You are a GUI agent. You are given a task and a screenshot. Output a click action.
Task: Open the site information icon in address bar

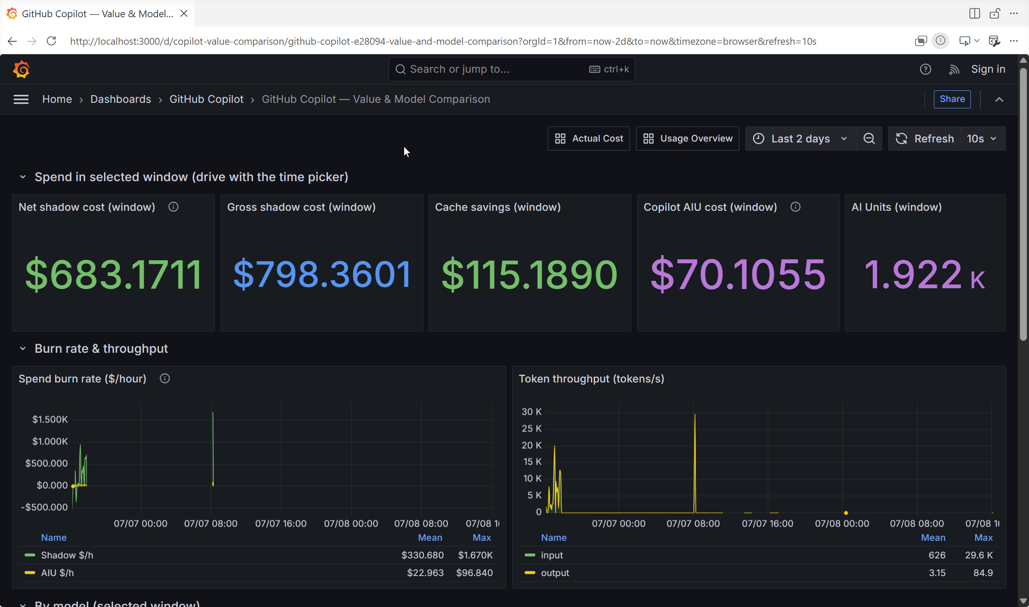[940, 41]
